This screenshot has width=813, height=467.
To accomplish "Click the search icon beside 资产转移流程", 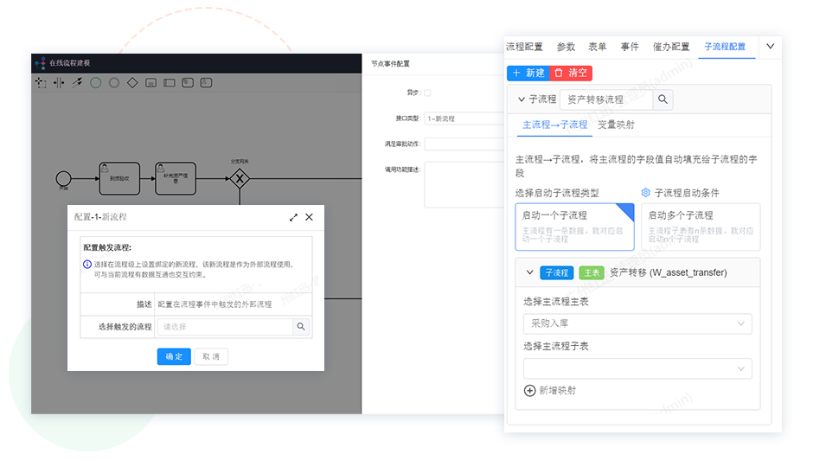I will (x=663, y=99).
